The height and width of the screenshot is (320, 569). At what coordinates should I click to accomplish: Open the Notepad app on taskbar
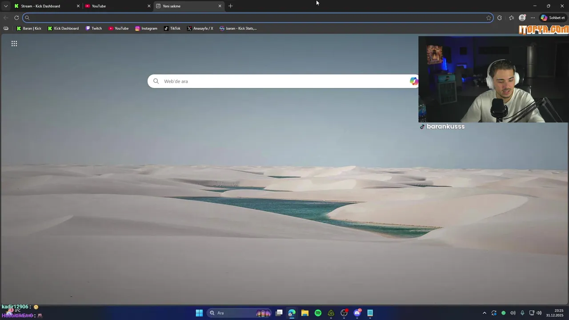point(370,313)
